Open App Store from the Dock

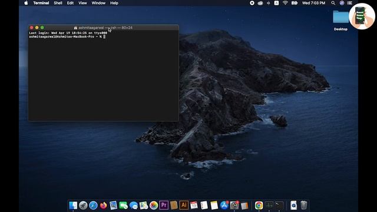(x=224, y=206)
